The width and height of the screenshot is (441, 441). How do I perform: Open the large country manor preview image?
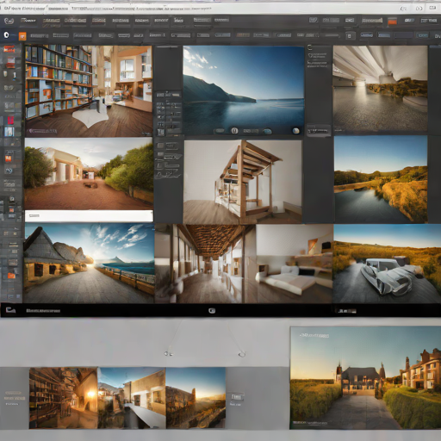[x=365, y=378]
